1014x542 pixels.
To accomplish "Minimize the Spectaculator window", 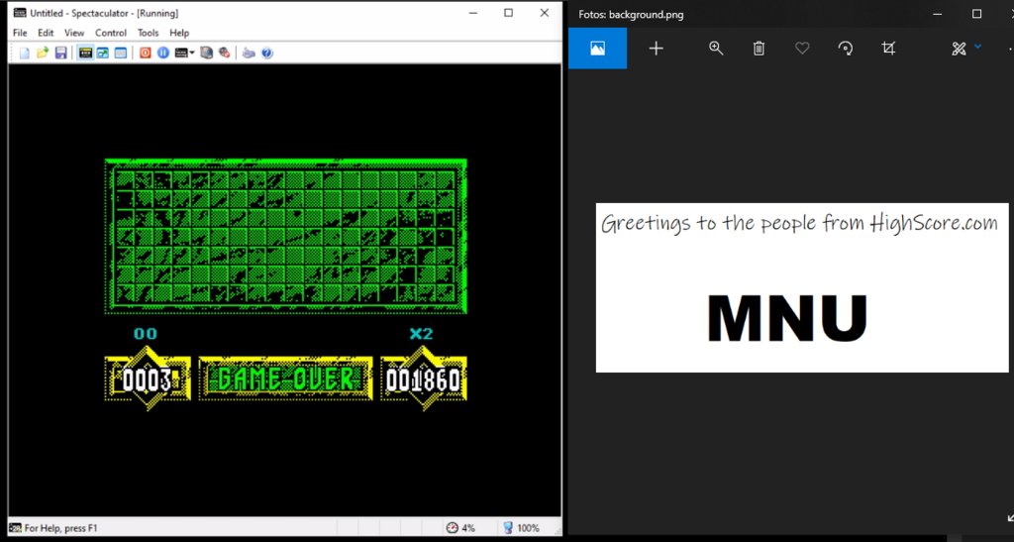I will (474, 13).
